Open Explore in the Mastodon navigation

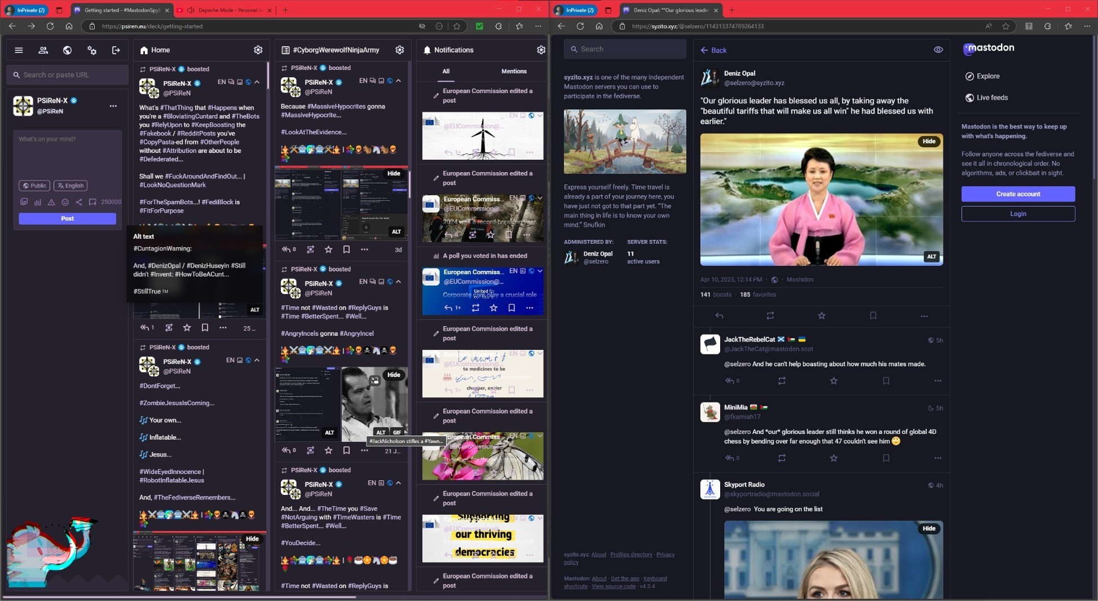click(x=982, y=76)
